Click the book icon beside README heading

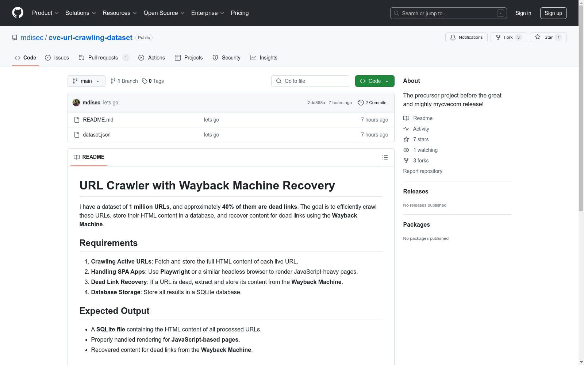(77, 157)
